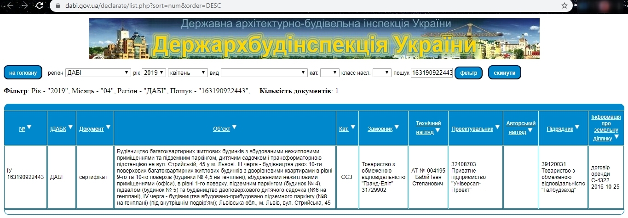The height and width of the screenshot is (218, 628).
Task: Sort by Проектувальник column arrow
Action: [497, 127]
